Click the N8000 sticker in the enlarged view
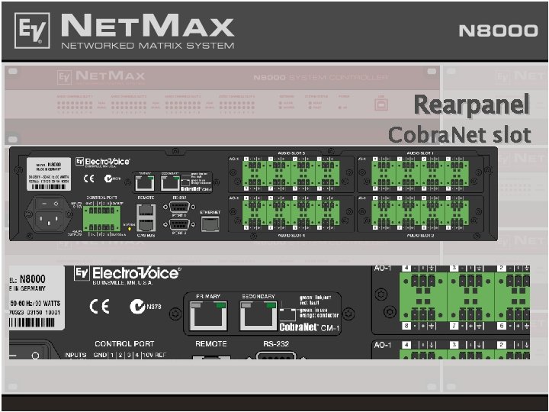Viewport: 549px width, 412px height. [x=37, y=298]
